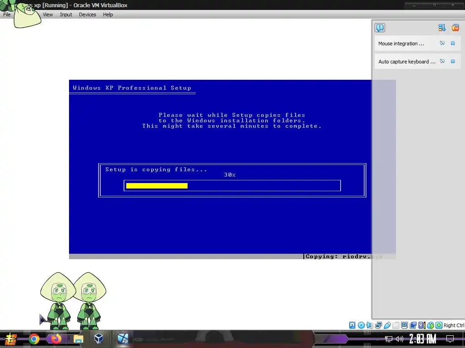Click the 2:03 AM taskbar clock

[423, 339]
